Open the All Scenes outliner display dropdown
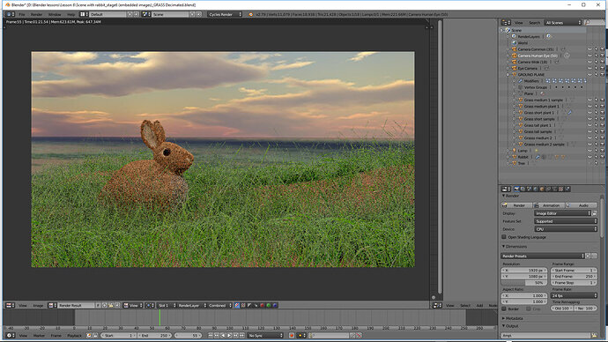The height and width of the screenshot is (342, 608). (x=563, y=23)
